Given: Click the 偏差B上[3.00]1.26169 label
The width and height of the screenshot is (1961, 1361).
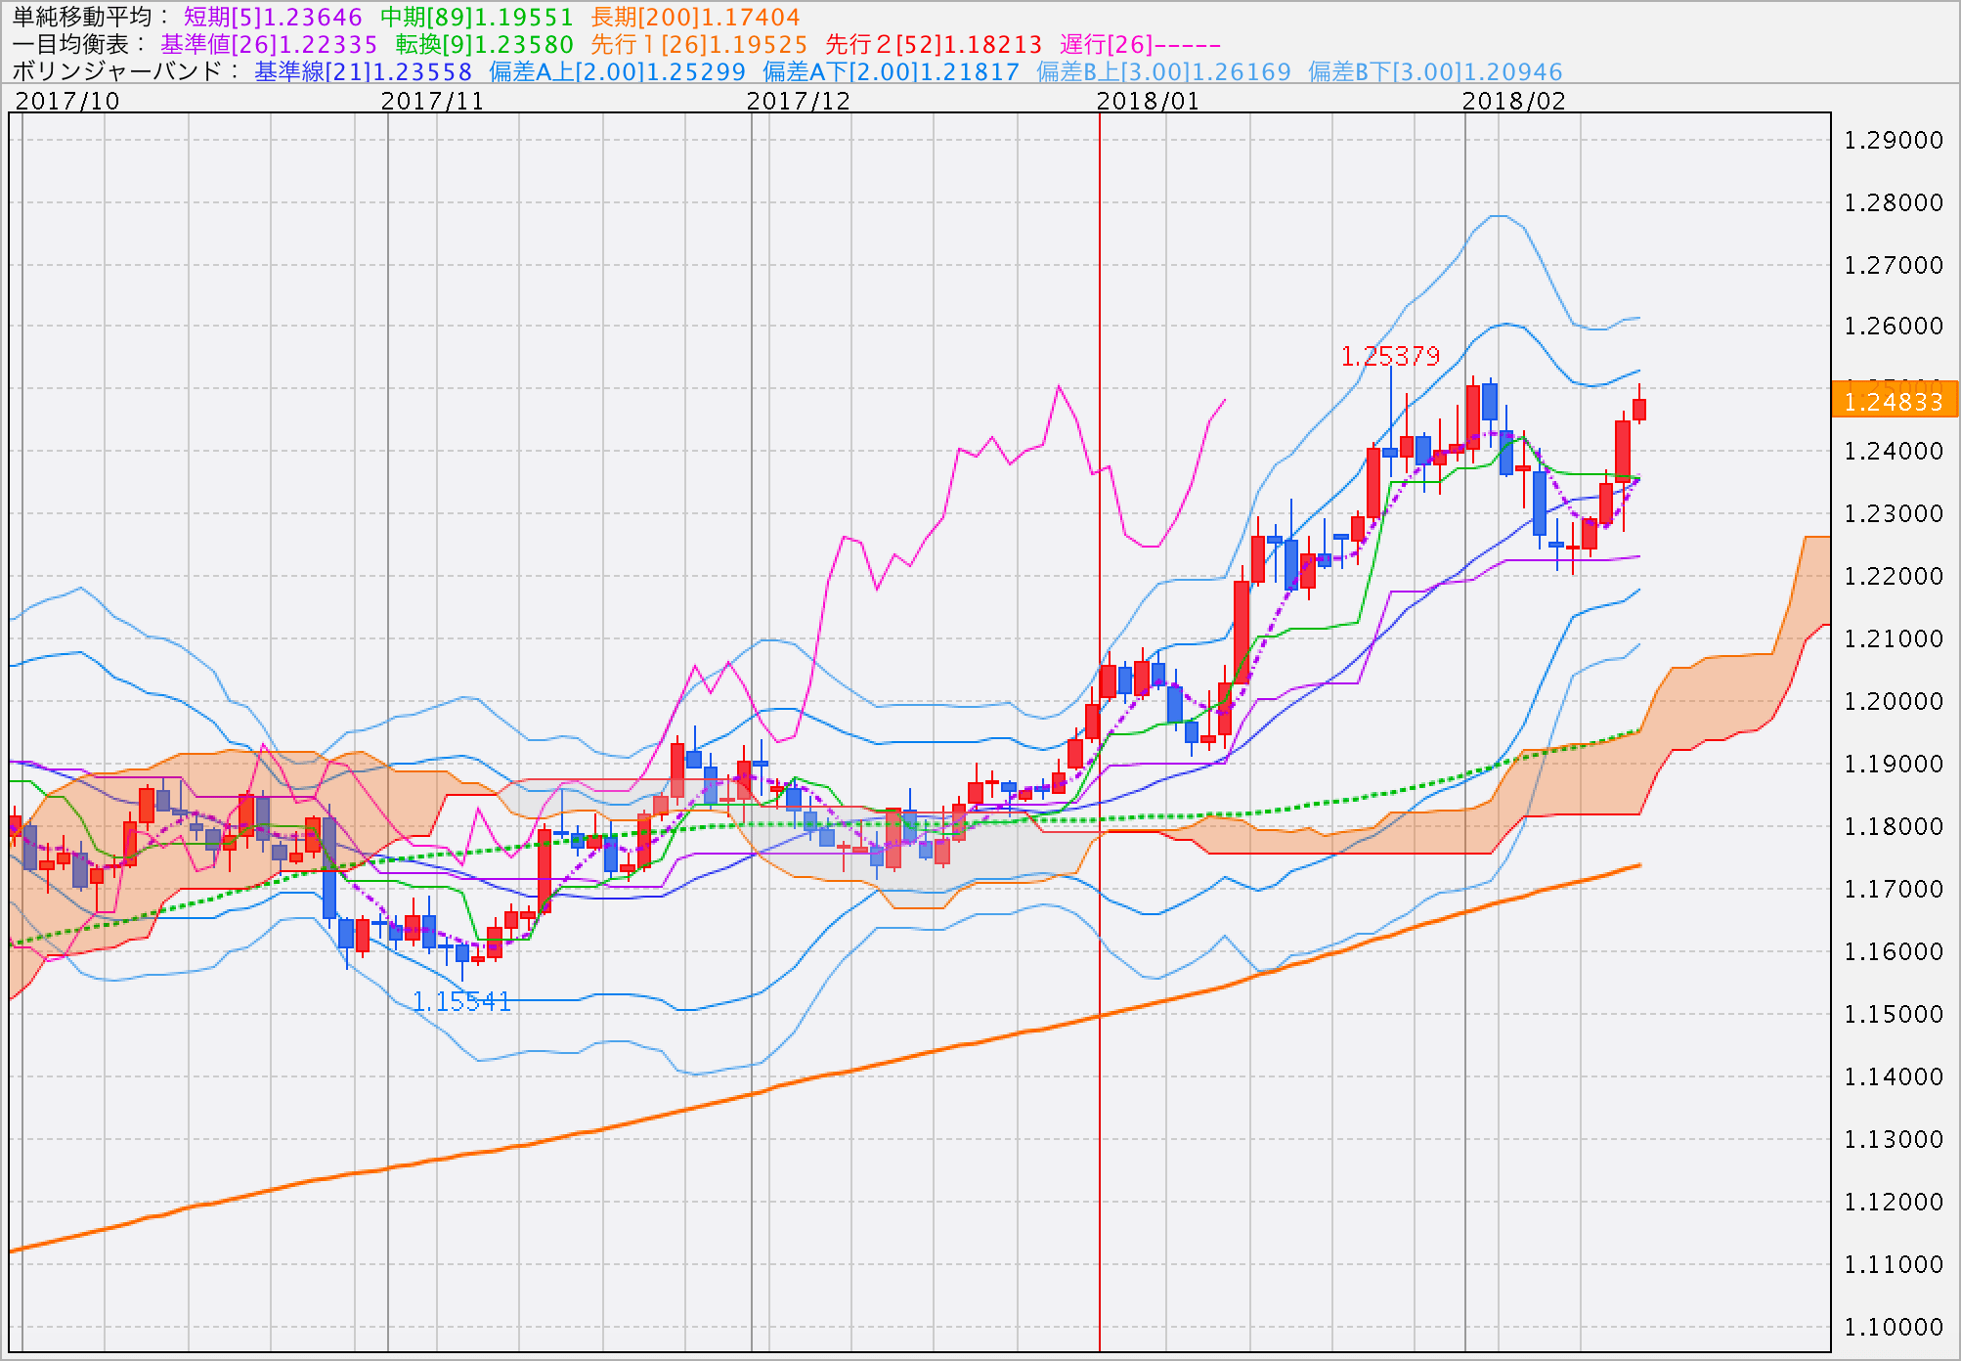Looking at the screenshot, I should coord(1163,71).
